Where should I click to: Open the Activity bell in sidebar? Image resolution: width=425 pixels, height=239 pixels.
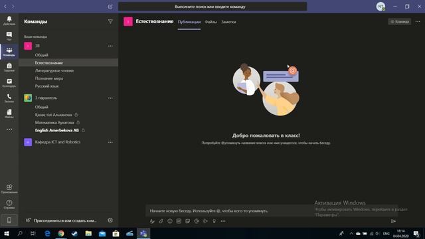(9, 21)
